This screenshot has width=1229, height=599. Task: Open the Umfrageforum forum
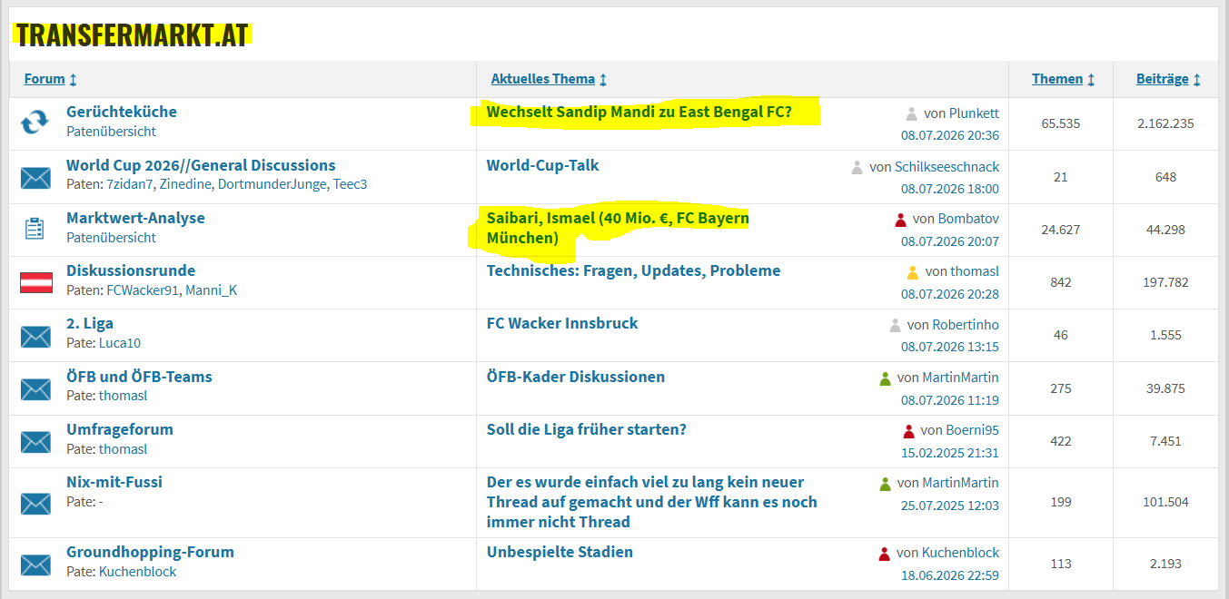coord(120,429)
